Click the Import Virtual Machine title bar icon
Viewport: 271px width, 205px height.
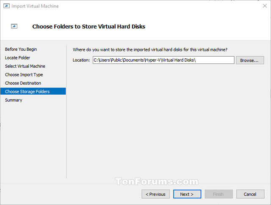click(x=6, y=6)
